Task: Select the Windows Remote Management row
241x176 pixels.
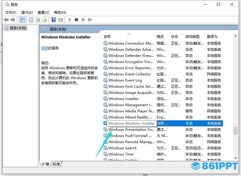Action: click(x=163, y=142)
